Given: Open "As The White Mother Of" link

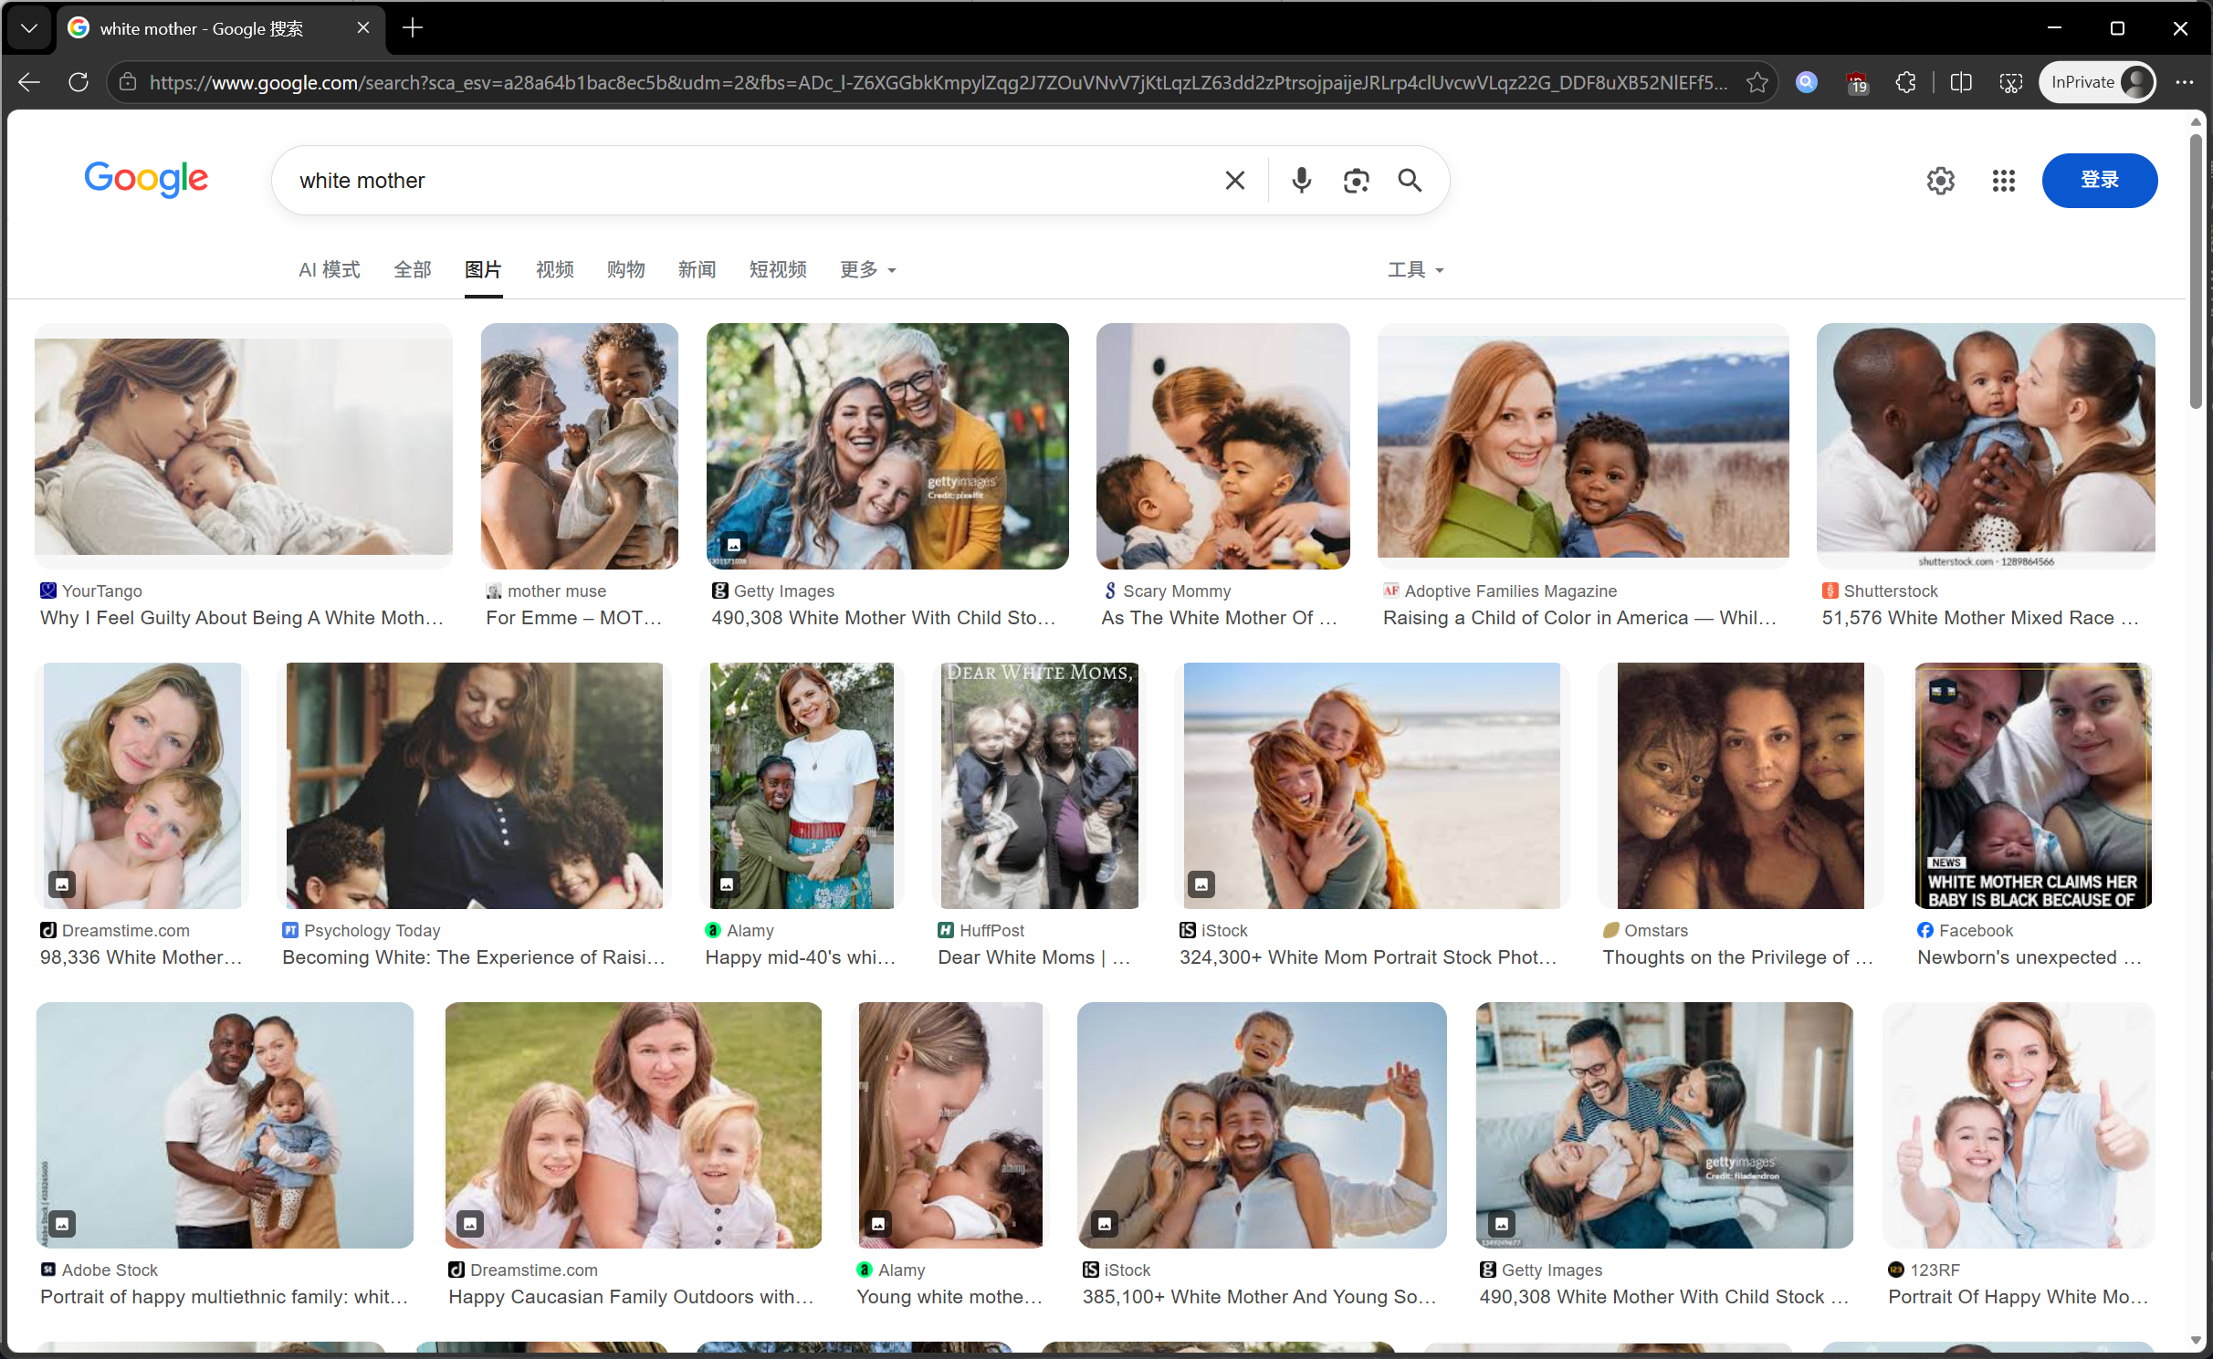Looking at the screenshot, I should pyautogui.click(x=1220, y=618).
